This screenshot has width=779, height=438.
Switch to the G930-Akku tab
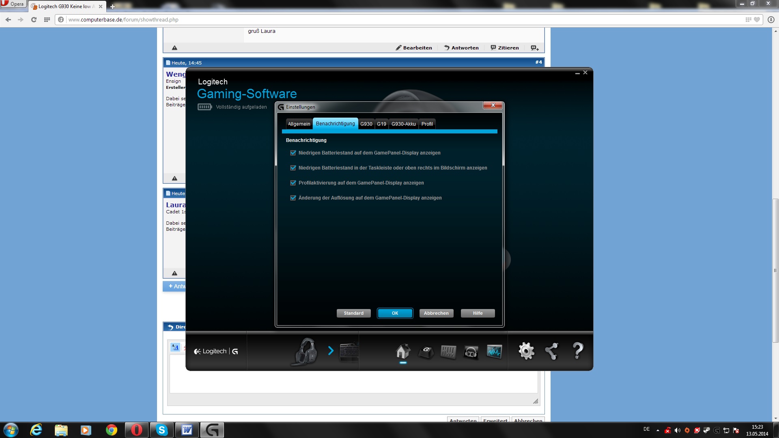[x=403, y=124]
